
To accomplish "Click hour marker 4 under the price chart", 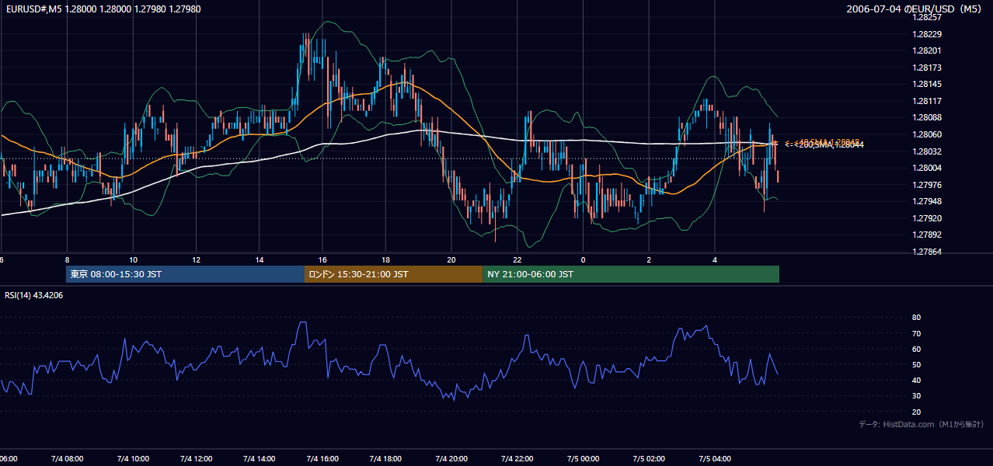I will 714,259.
